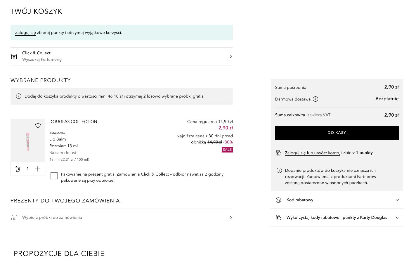Click the info icon in the free samples notice

click(19, 96)
